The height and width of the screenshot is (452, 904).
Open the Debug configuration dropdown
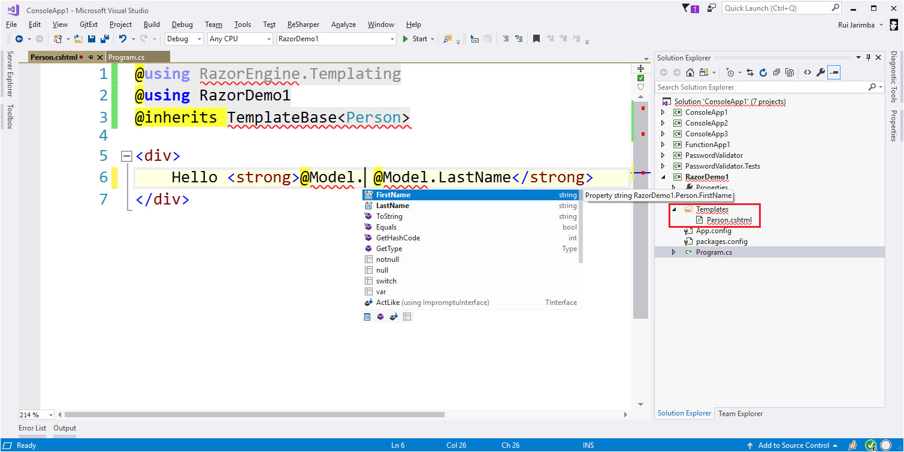point(185,39)
